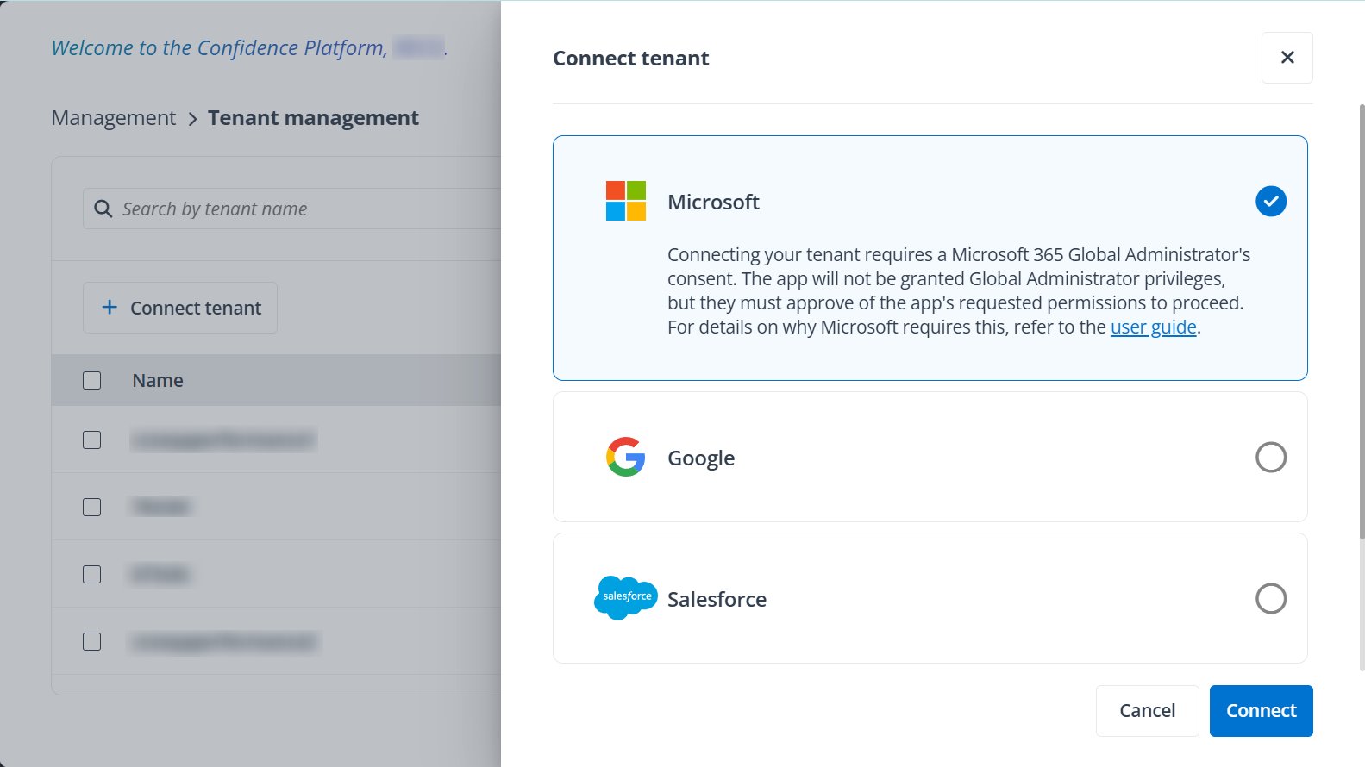This screenshot has height=767, width=1365.
Task: Click the blue Connect button
Action: click(1261, 711)
